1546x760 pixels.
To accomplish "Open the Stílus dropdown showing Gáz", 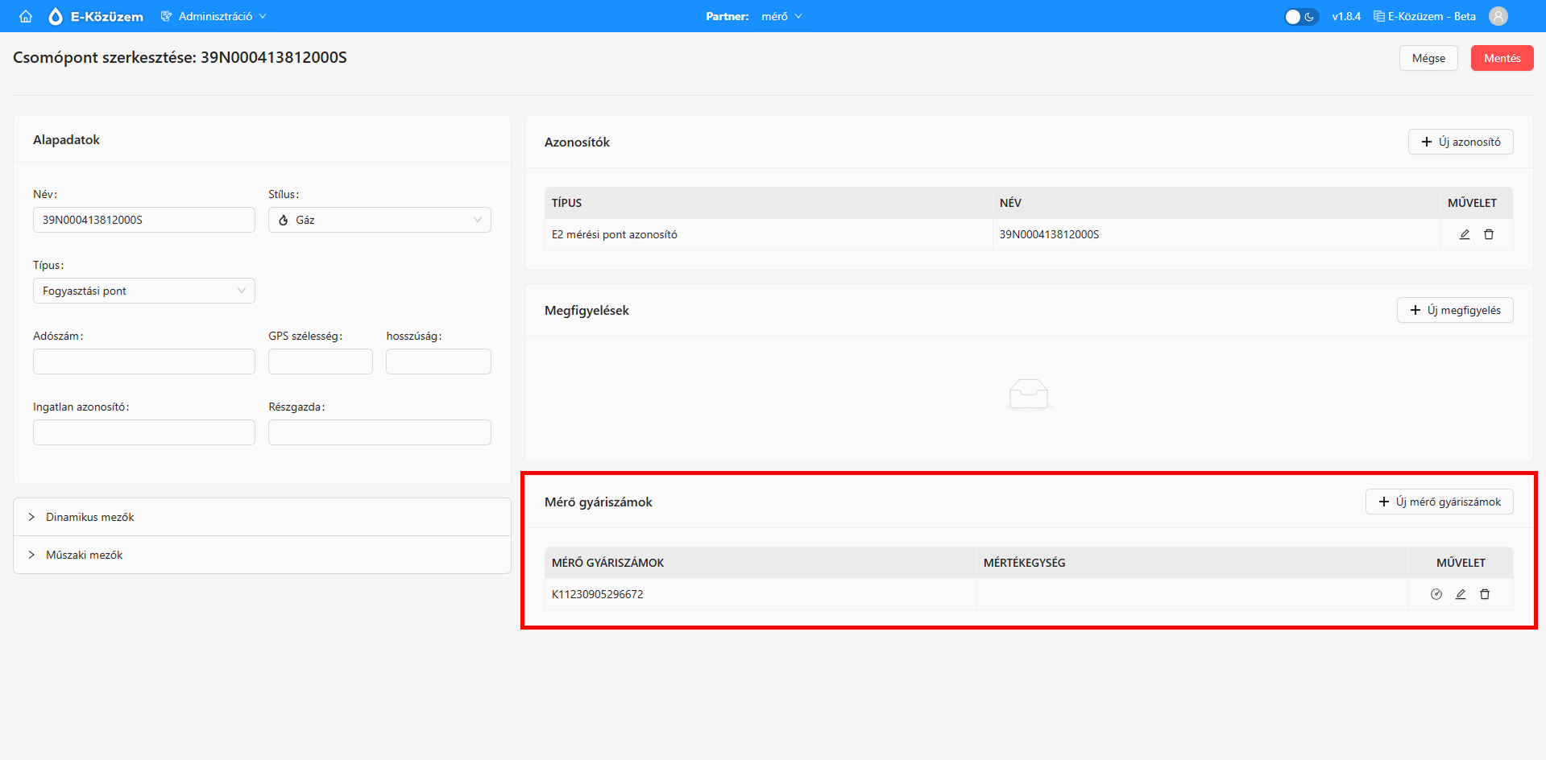I will pyautogui.click(x=379, y=220).
